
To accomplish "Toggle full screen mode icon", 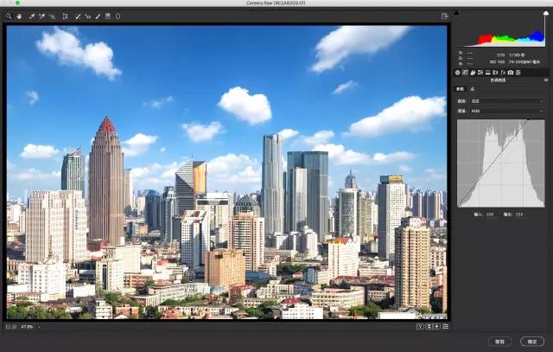I will tap(445, 16).
